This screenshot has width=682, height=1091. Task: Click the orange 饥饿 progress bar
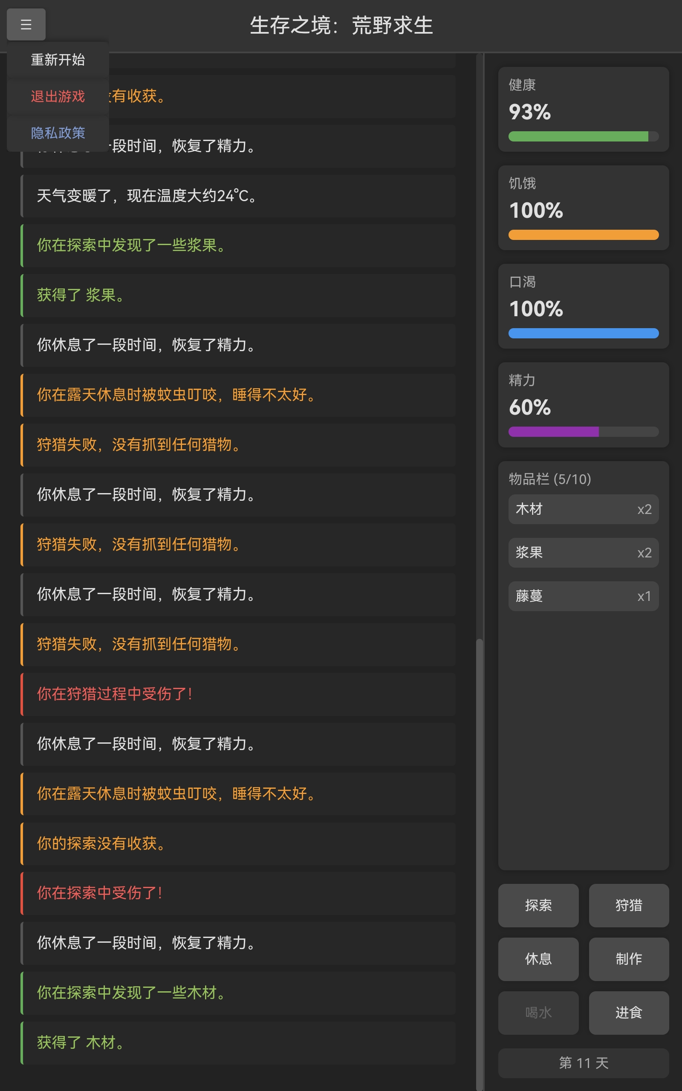coord(583,235)
